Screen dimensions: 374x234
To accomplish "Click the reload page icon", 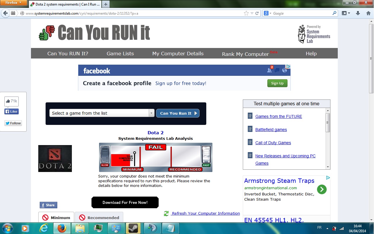I will [x=257, y=13].
